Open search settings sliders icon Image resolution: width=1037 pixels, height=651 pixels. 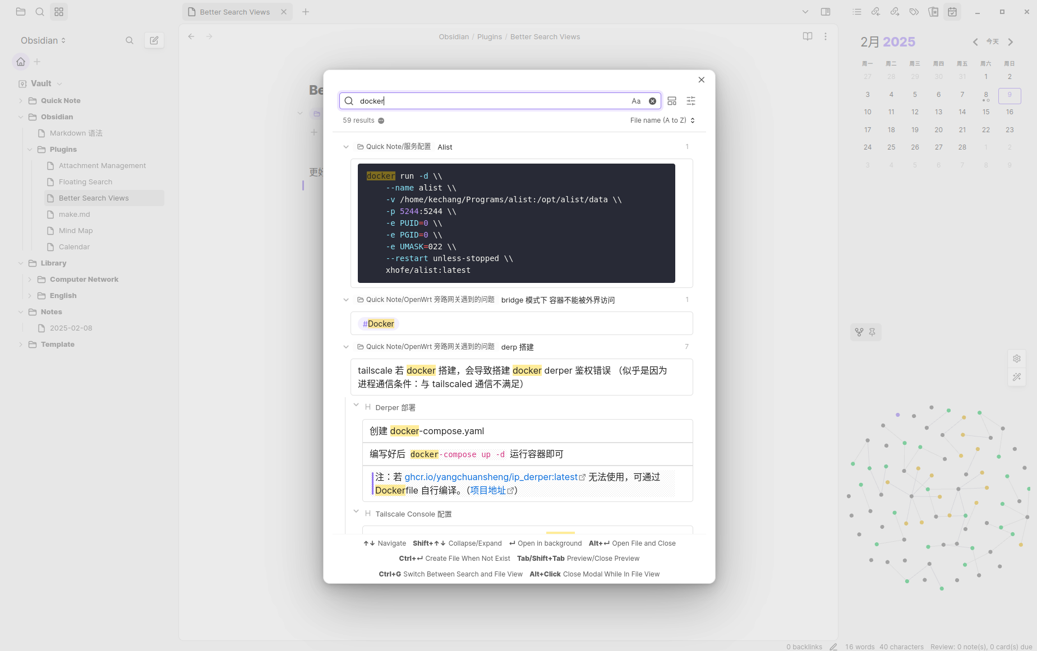691,101
